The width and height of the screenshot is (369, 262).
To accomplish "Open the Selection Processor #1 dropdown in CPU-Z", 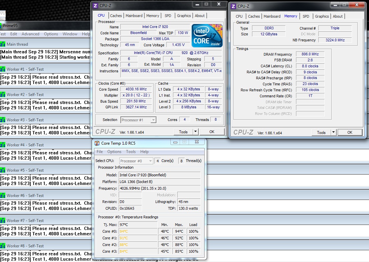I will (x=153, y=120).
